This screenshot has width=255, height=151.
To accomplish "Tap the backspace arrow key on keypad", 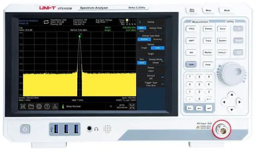I will 199,108.
